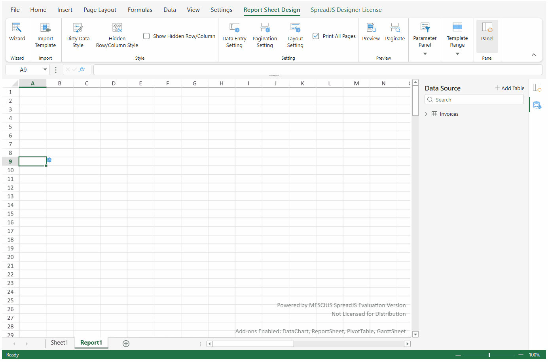Expand the Invoices table node

coord(426,114)
